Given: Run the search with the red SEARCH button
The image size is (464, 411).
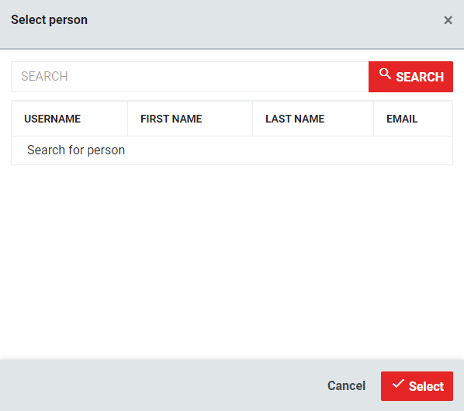Looking at the screenshot, I should click(x=410, y=77).
